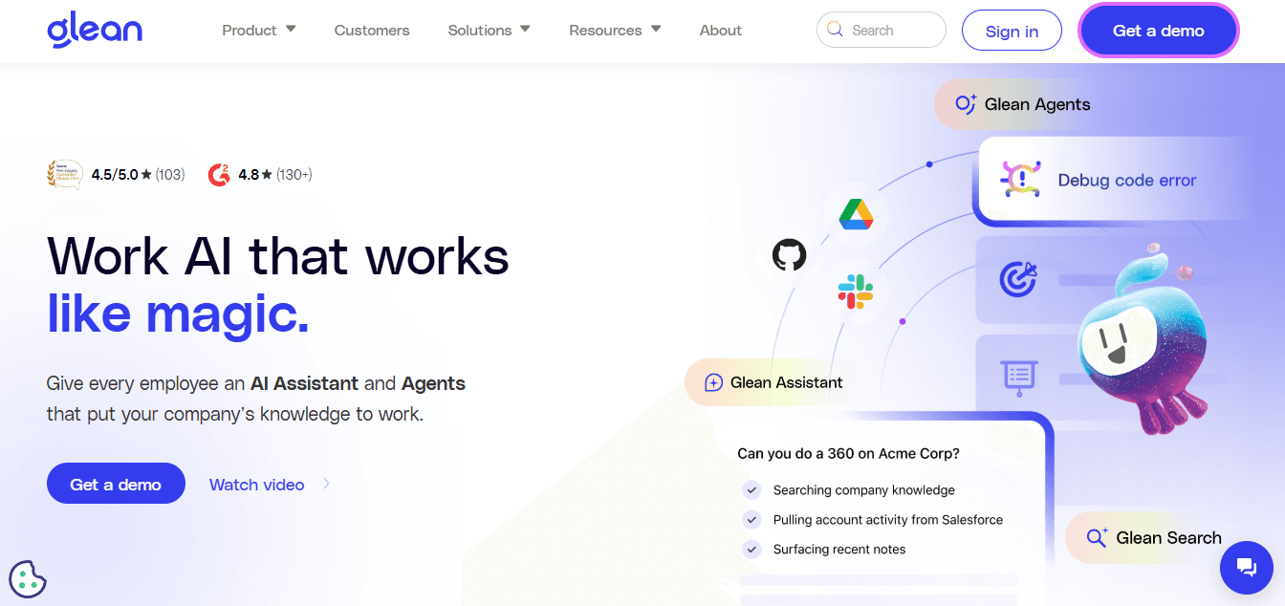The width and height of the screenshot is (1285, 606).
Task: Click the Can you do a 360 question
Action: pyautogui.click(x=848, y=453)
